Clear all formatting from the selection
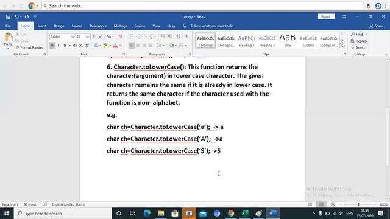 [121, 36]
